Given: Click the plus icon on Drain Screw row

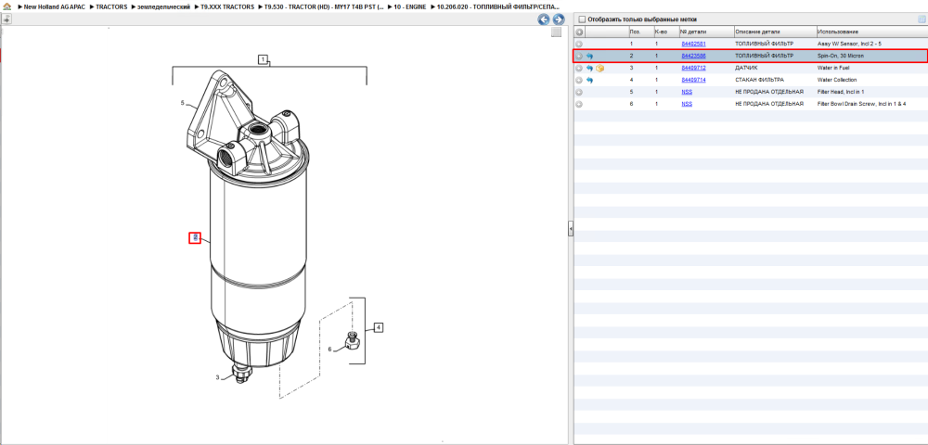Looking at the screenshot, I should (x=579, y=104).
